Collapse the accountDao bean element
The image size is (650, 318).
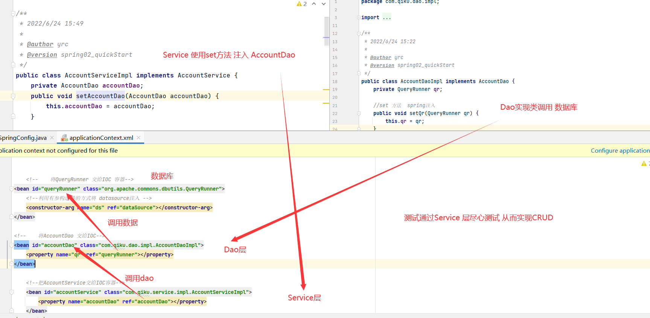click(x=12, y=245)
